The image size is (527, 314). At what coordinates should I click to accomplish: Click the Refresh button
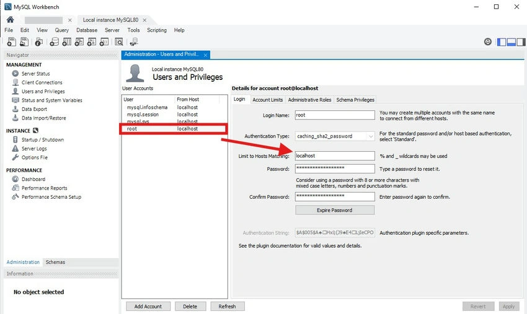coord(227,307)
